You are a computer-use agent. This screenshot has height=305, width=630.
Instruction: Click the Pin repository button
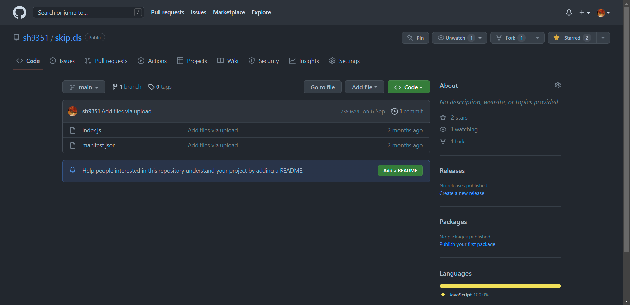(415, 38)
